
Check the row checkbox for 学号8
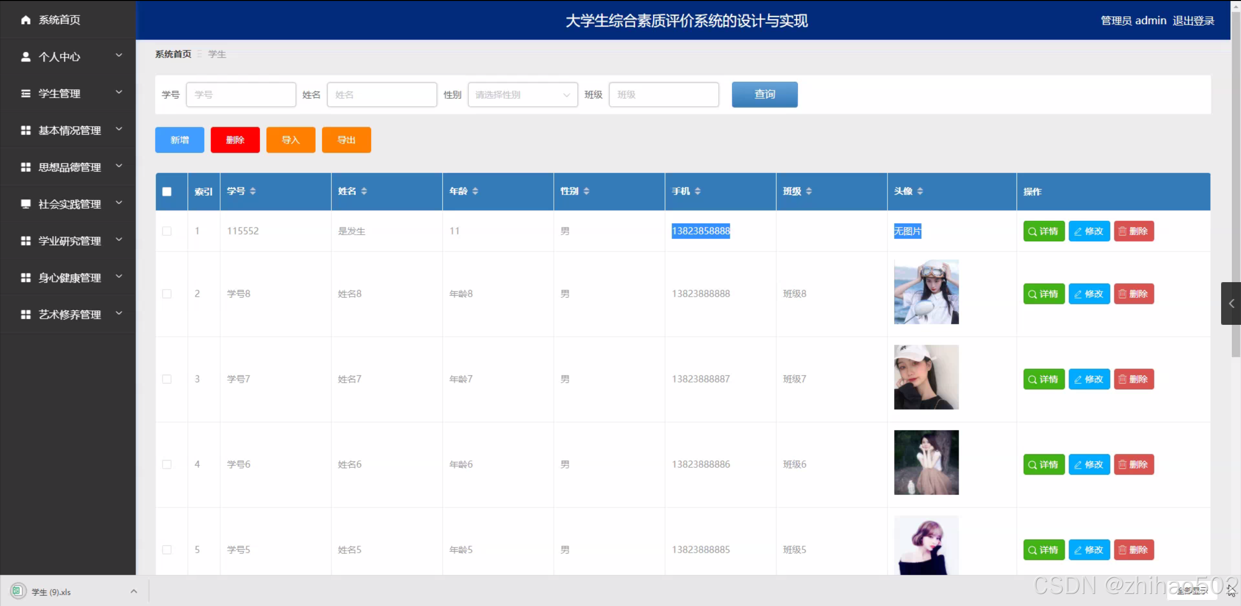pos(167,294)
